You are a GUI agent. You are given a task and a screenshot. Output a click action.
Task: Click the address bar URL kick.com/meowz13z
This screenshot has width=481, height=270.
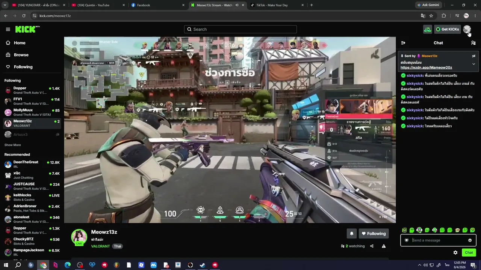pyautogui.click(x=55, y=16)
